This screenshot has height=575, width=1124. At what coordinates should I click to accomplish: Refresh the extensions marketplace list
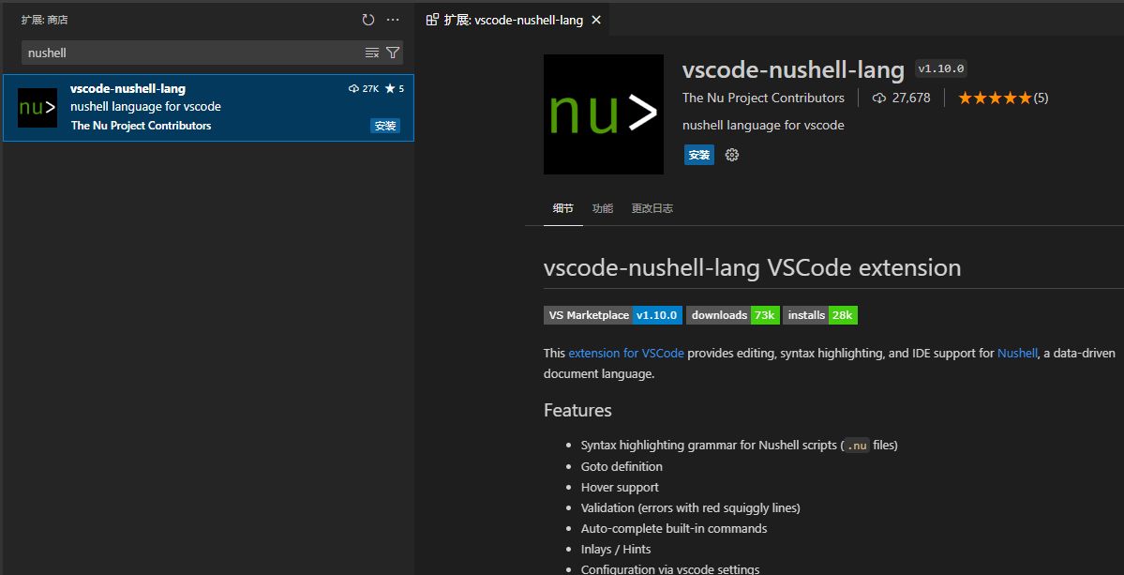pos(368,20)
